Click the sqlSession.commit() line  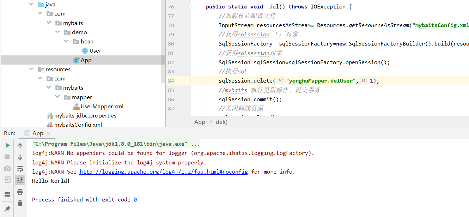tap(250, 99)
